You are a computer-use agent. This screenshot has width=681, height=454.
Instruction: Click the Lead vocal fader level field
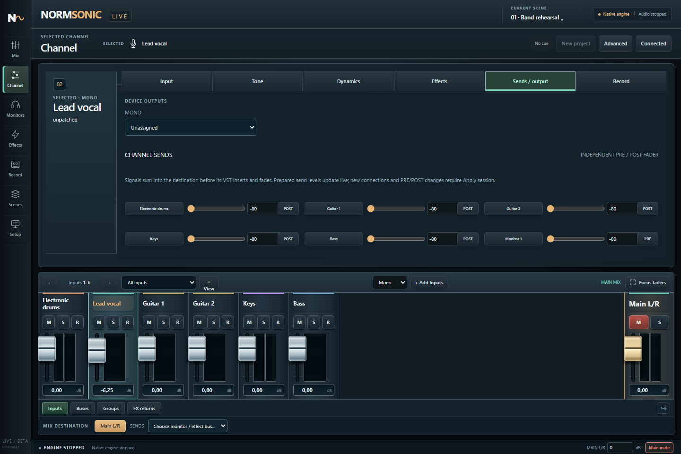(113, 390)
